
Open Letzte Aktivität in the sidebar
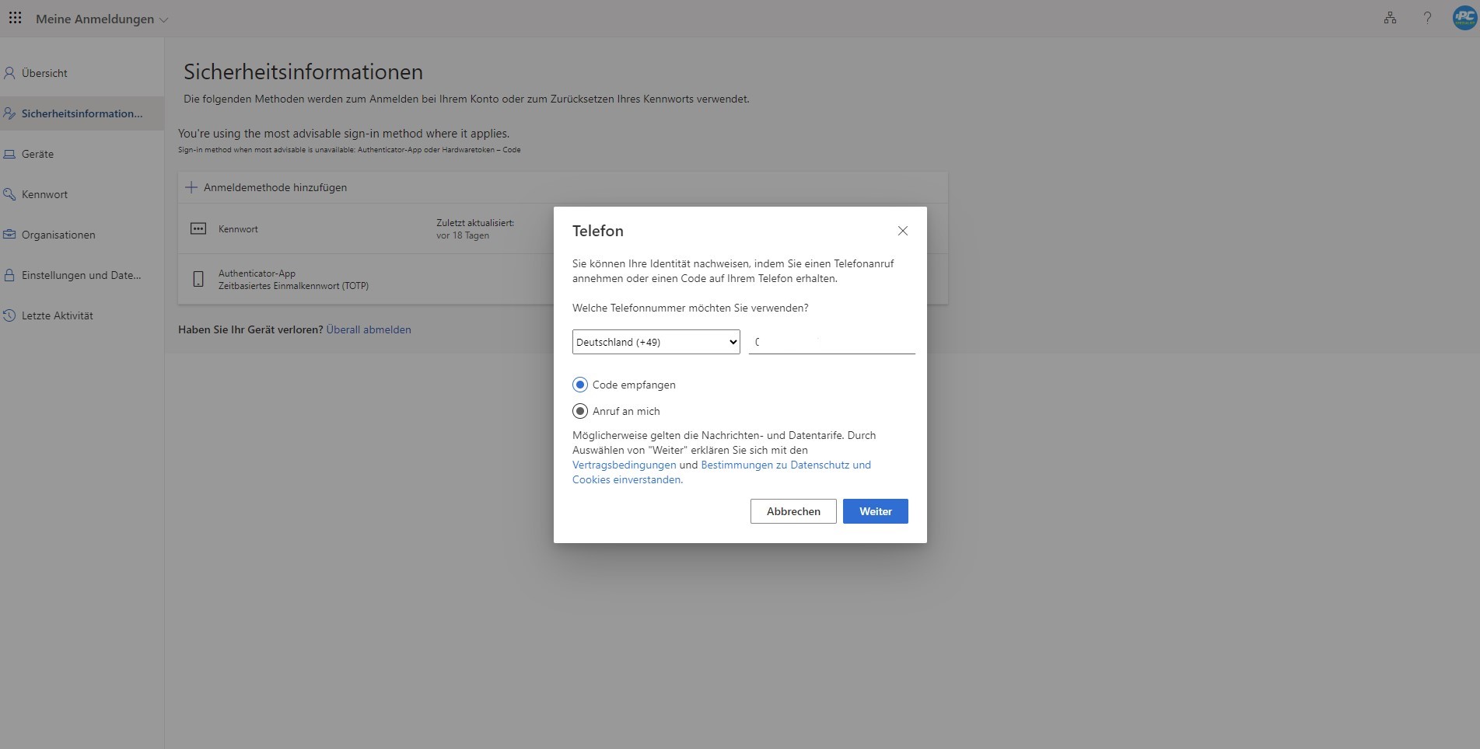57,315
